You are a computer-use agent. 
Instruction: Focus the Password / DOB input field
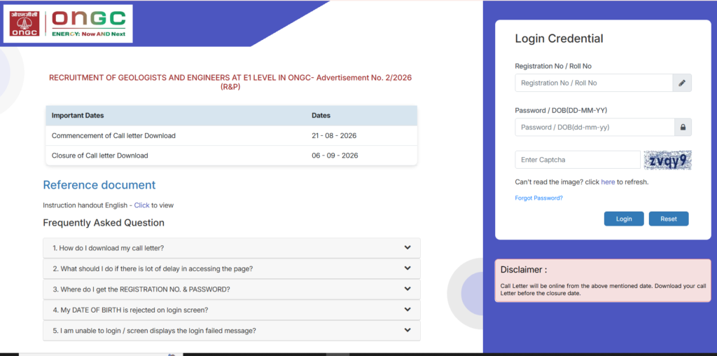pos(594,128)
